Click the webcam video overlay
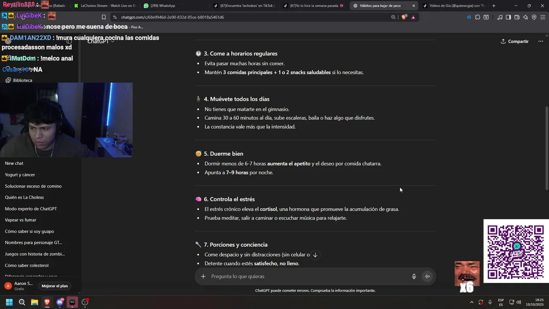Image resolution: width=549 pixels, height=309 pixels. [66, 120]
